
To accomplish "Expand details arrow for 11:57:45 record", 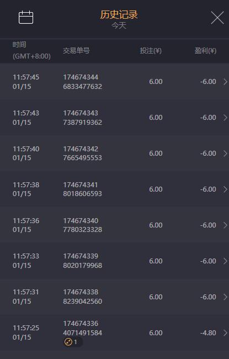I will [x=225, y=82].
